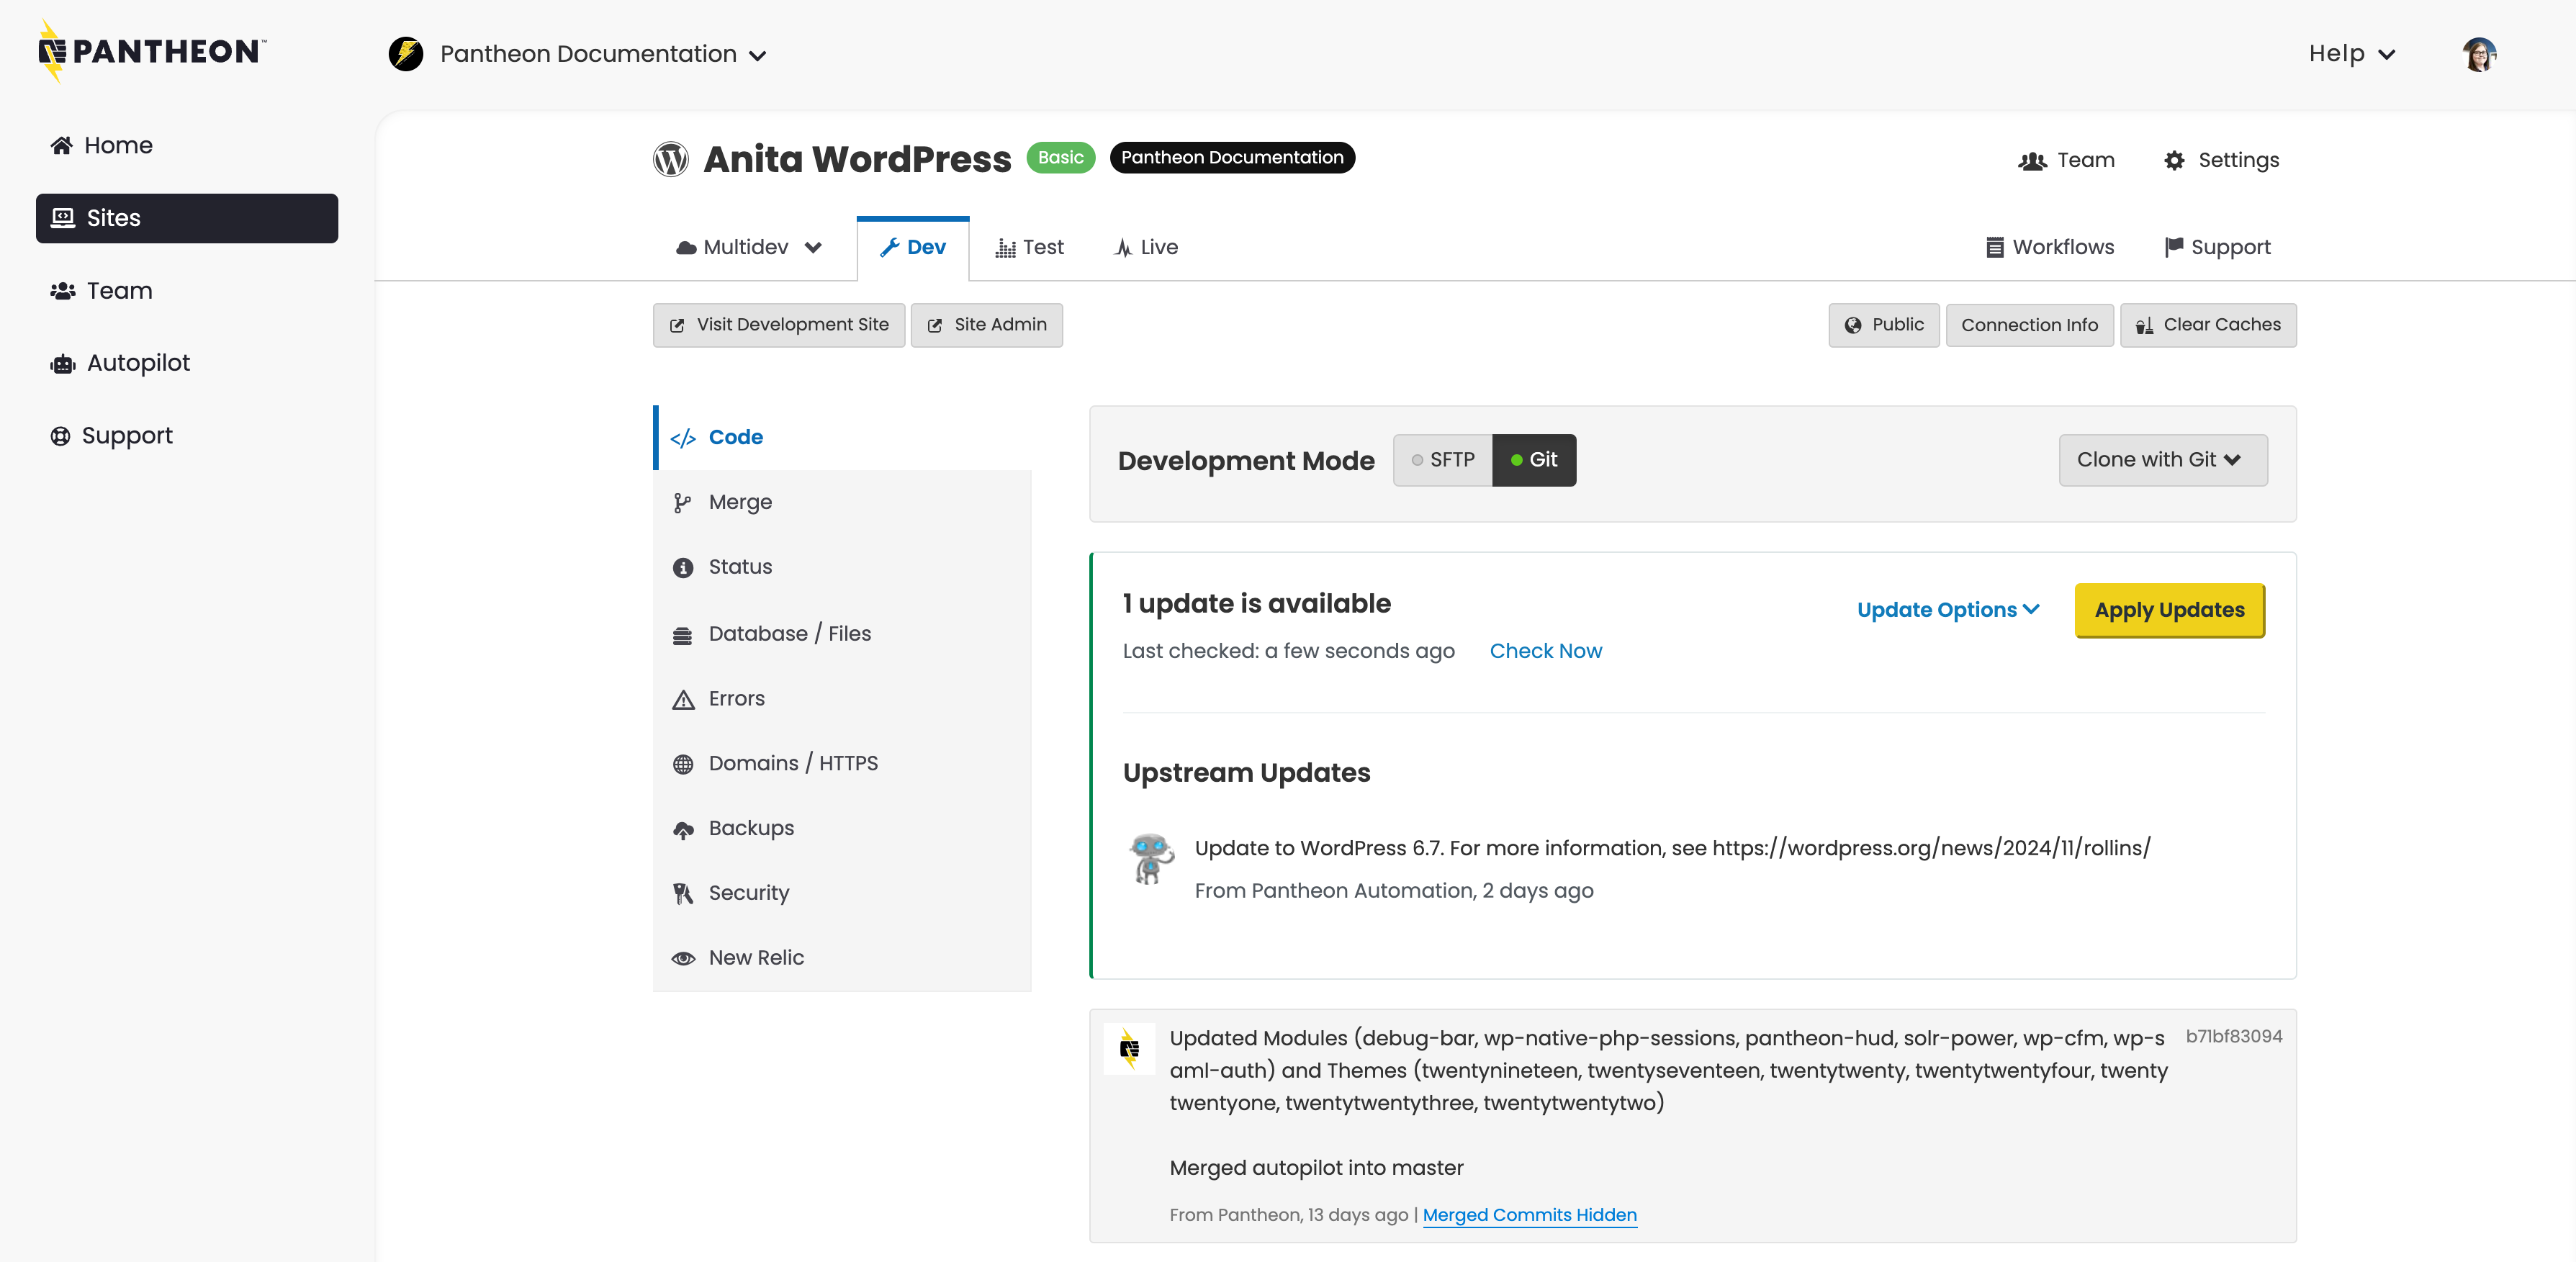Click the Database / Files icon

683,633
